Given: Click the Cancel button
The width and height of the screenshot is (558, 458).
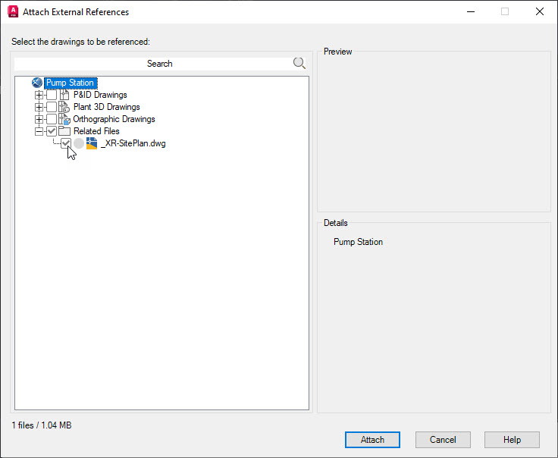Looking at the screenshot, I should click(x=443, y=440).
